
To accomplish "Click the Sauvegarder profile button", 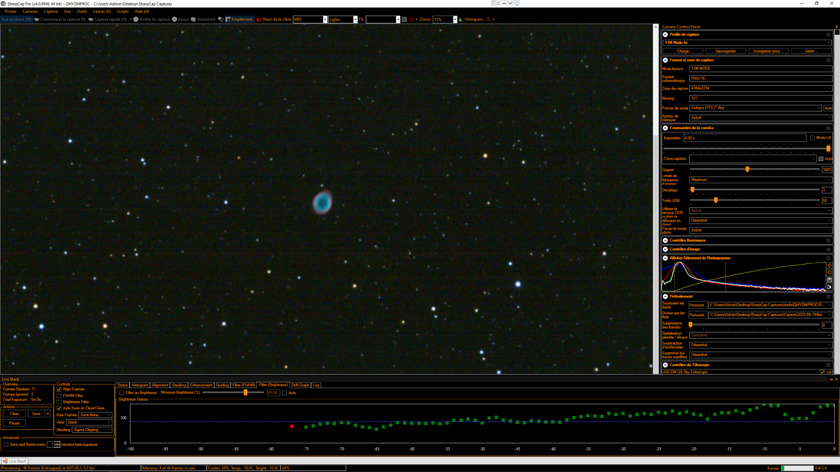I will [726, 51].
